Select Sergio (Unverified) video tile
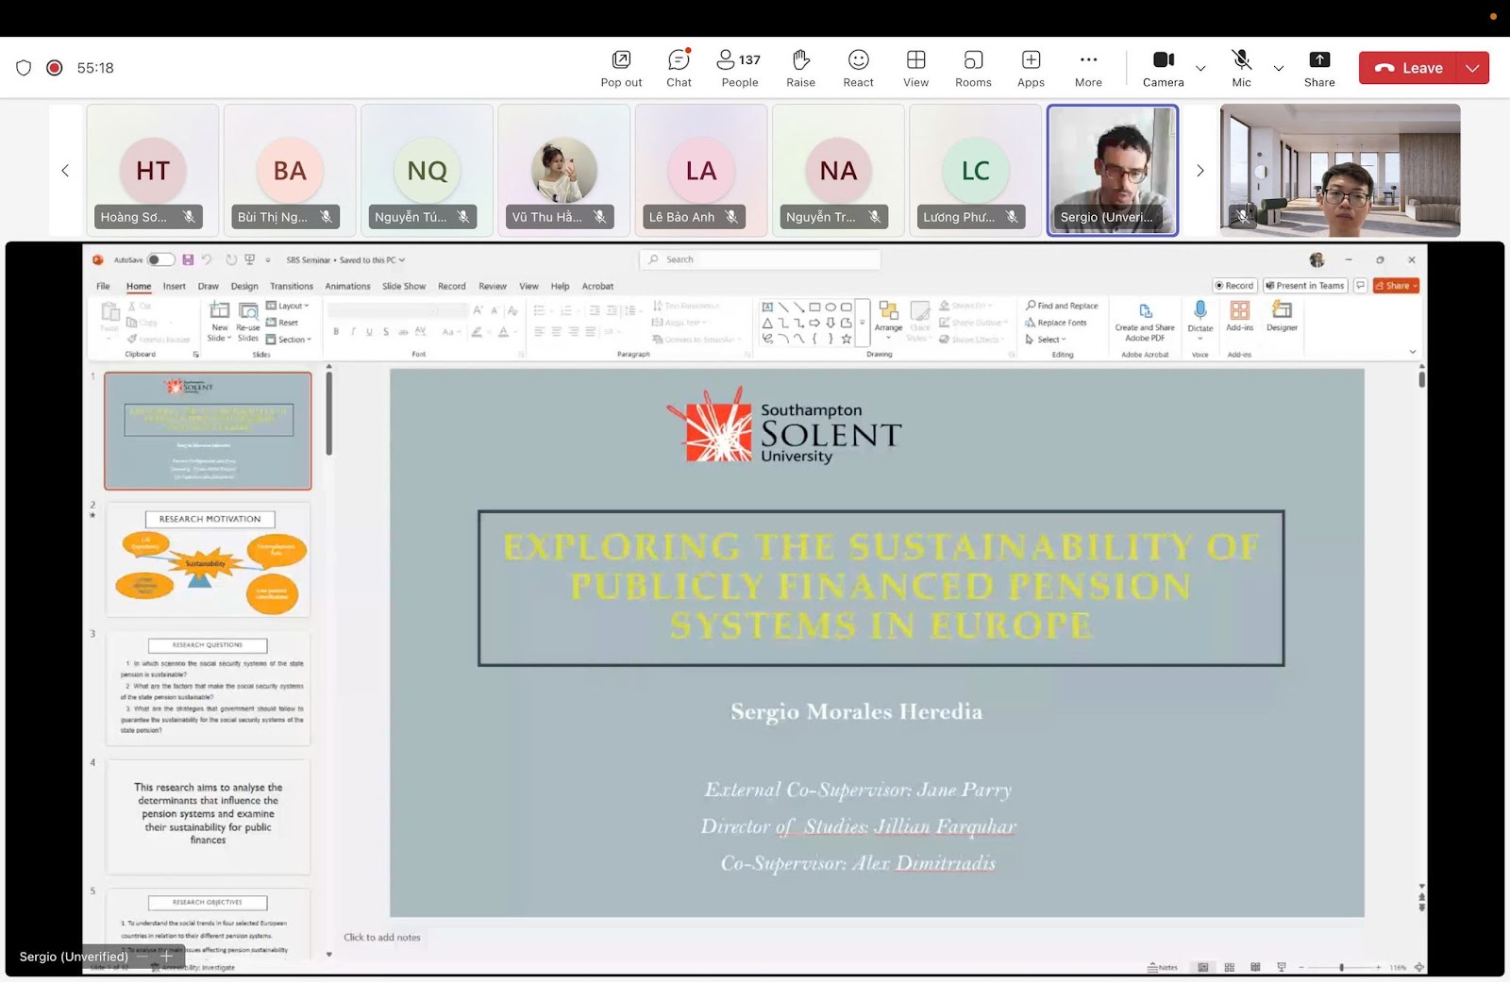The width and height of the screenshot is (1510, 982). [x=1113, y=170]
